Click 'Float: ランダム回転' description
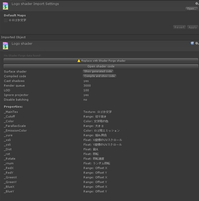This screenshot has height=201, width=199. coord(97,163)
